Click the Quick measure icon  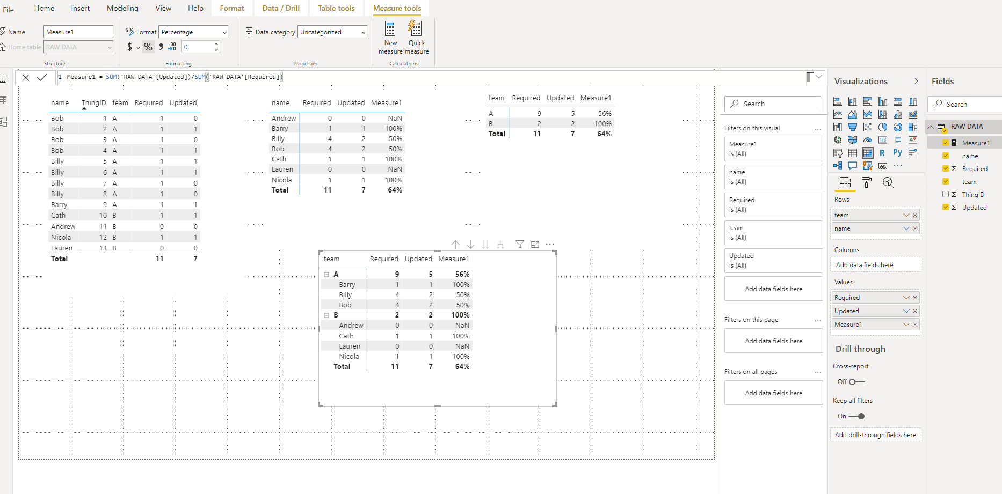pos(415,28)
